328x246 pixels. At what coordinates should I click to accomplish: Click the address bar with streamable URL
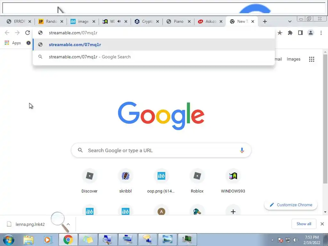pyautogui.click(x=154, y=33)
